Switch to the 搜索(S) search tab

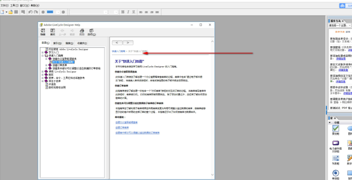[69, 43]
